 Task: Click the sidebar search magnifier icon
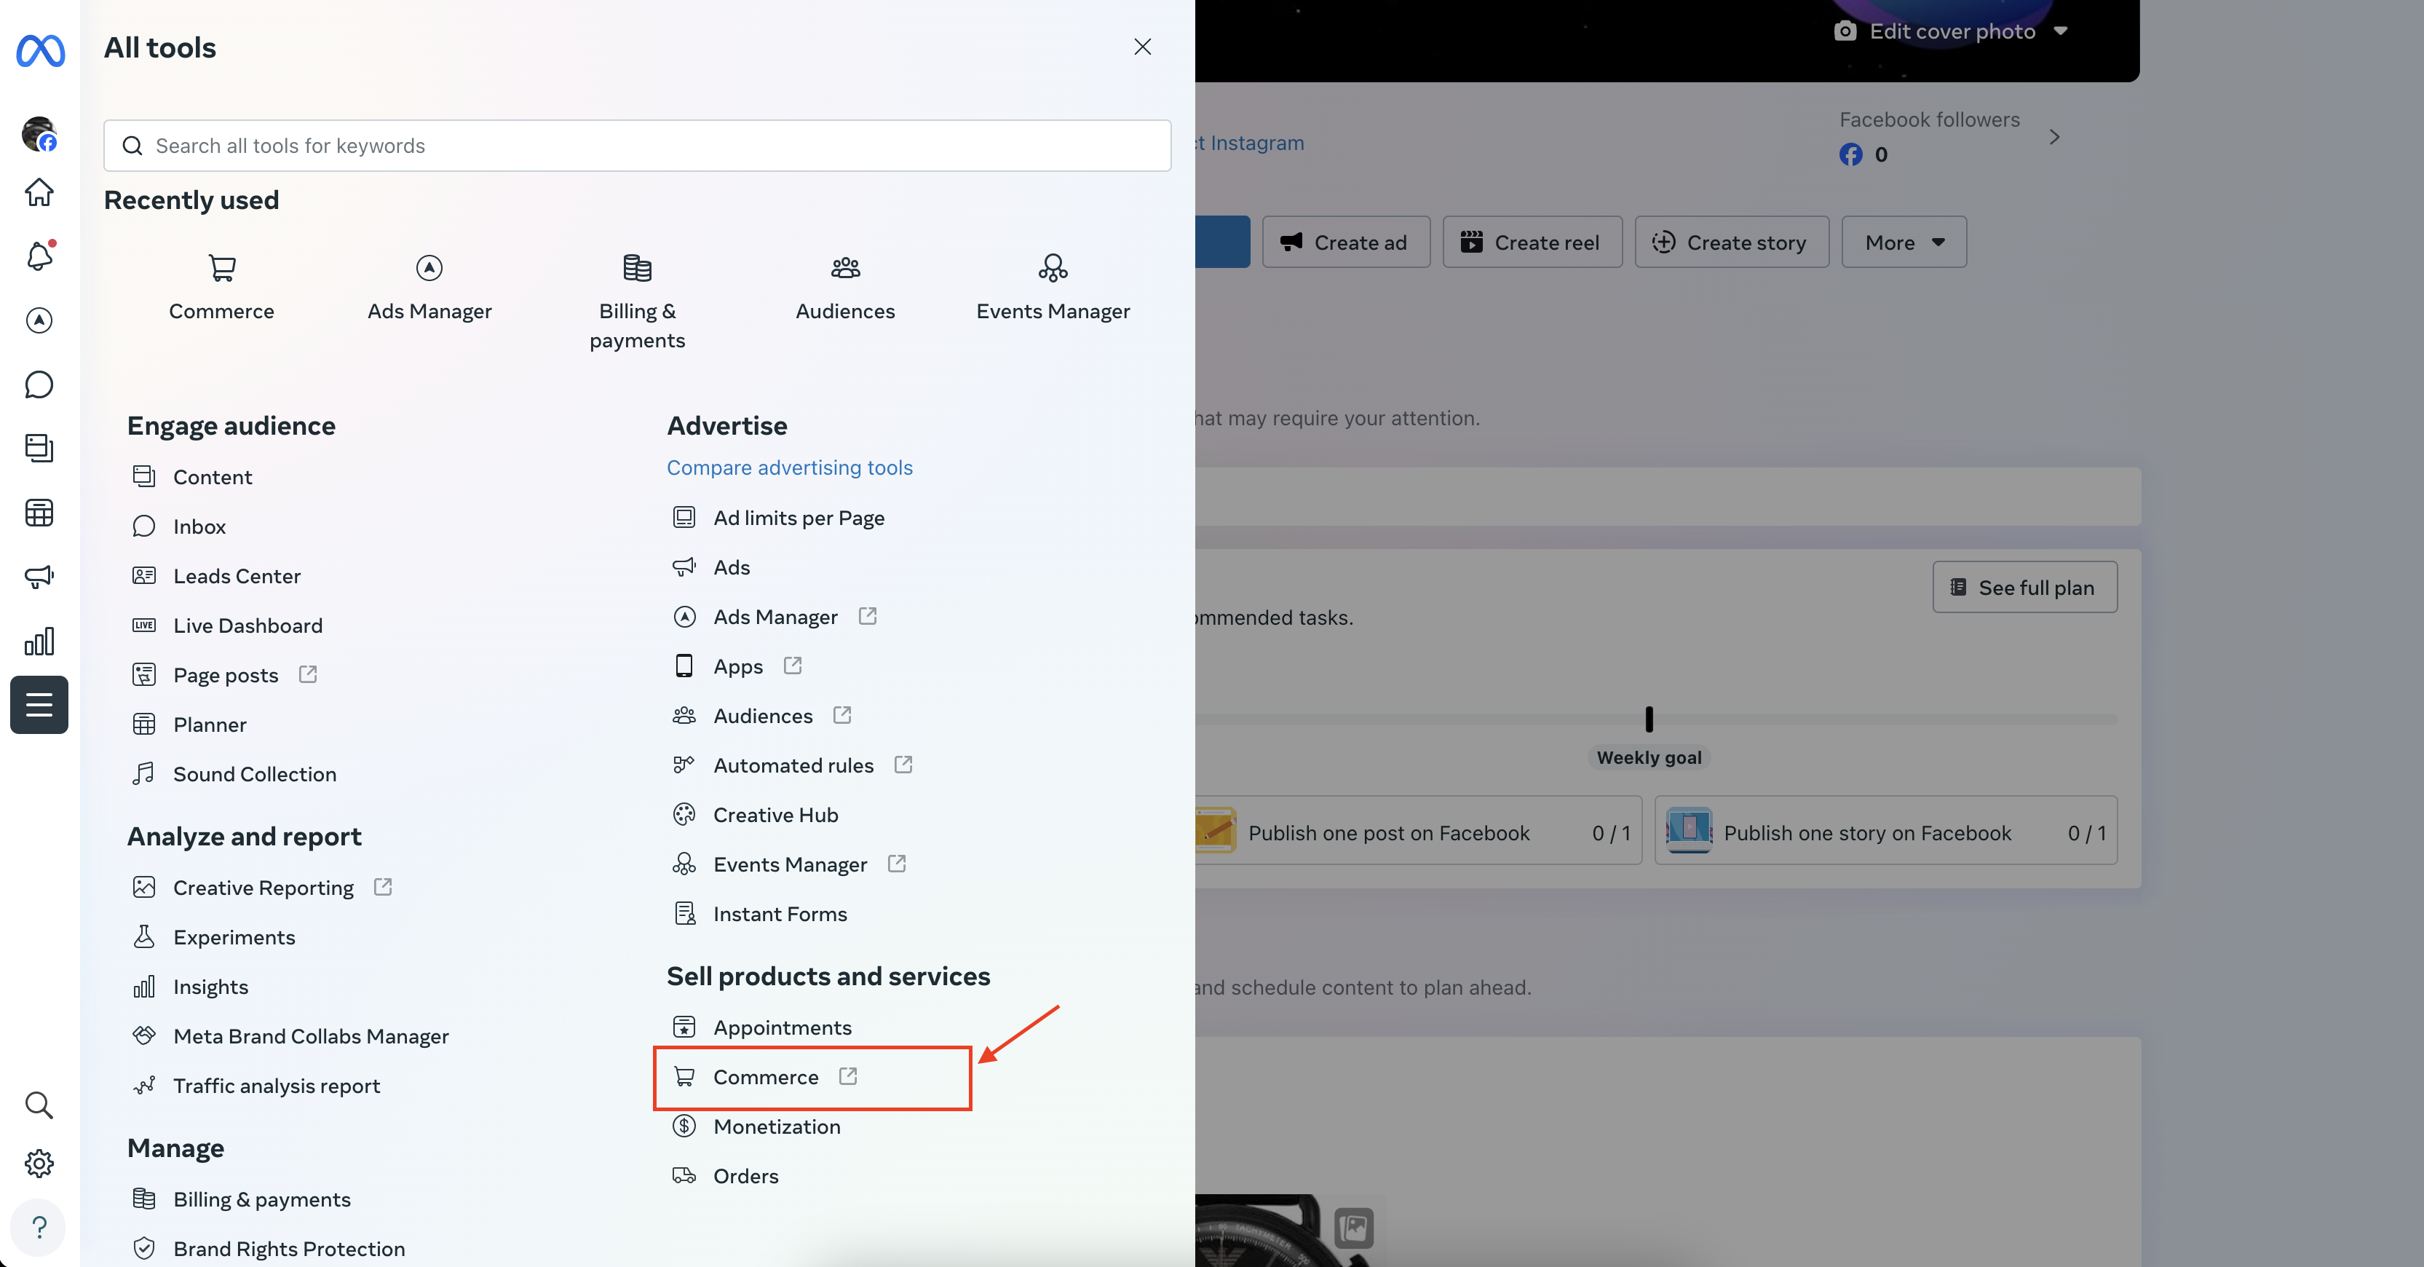click(39, 1104)
